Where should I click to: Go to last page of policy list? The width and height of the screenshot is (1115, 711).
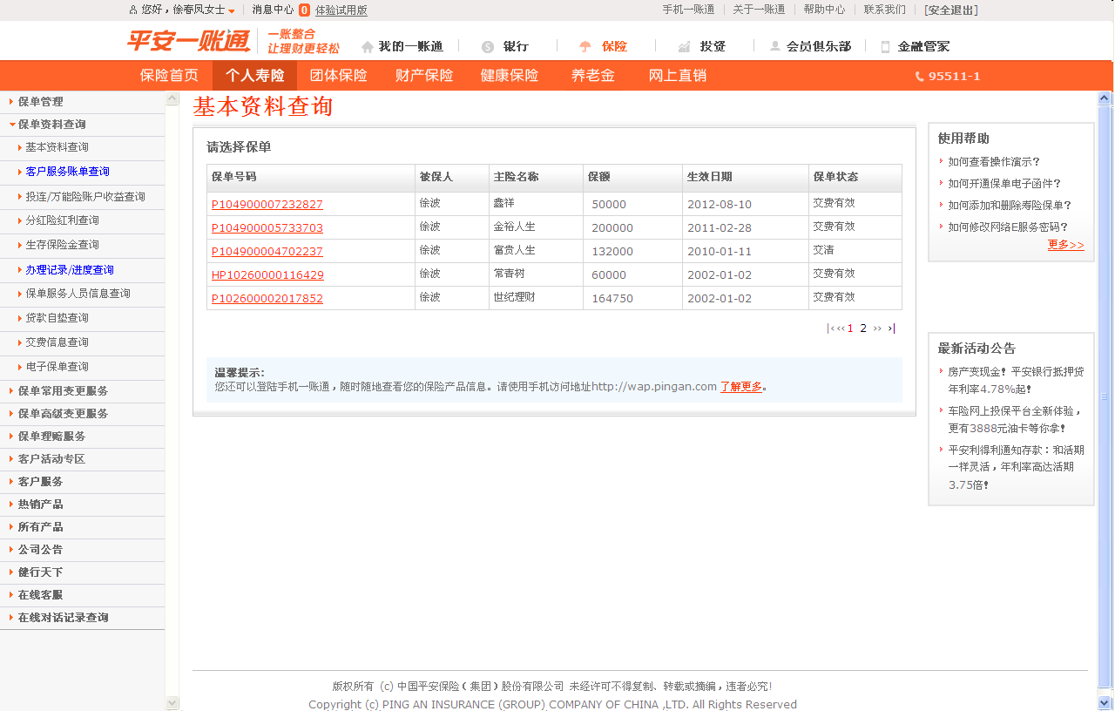tap(891, 328)
